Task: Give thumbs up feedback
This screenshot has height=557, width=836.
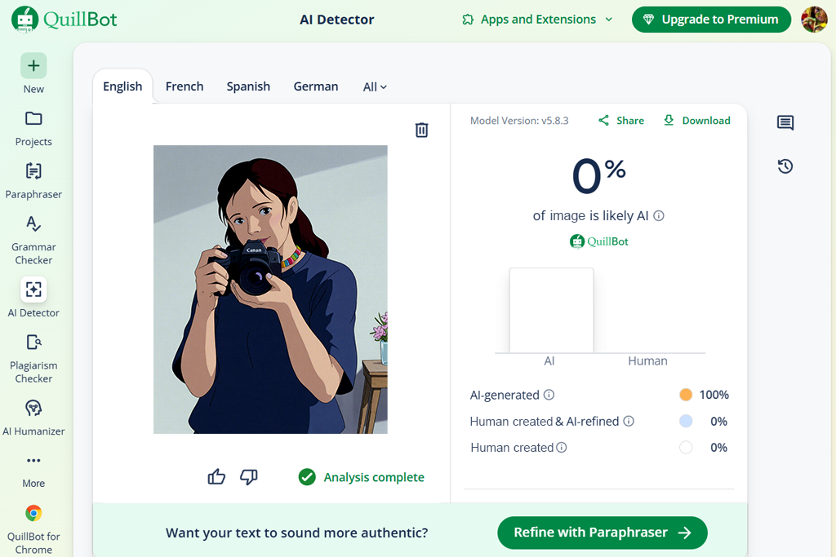Action: click(x=216, y=476)
